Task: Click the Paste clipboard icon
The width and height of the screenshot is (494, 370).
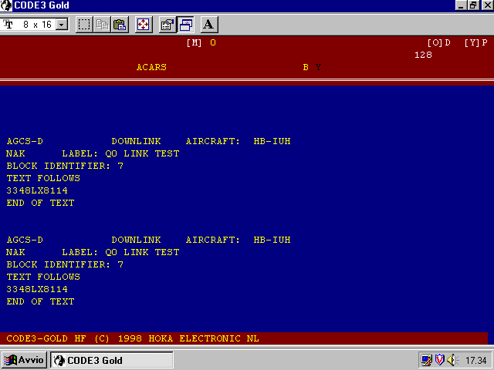Action: coord(120,25)
